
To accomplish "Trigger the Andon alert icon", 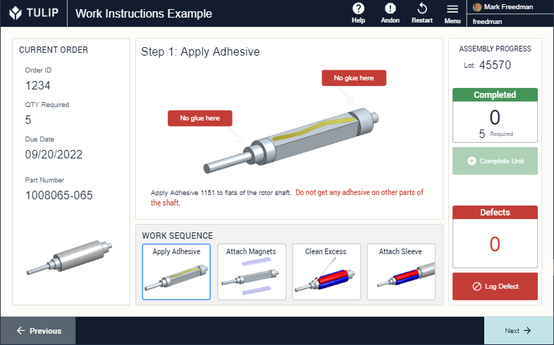I will [390, 8].
